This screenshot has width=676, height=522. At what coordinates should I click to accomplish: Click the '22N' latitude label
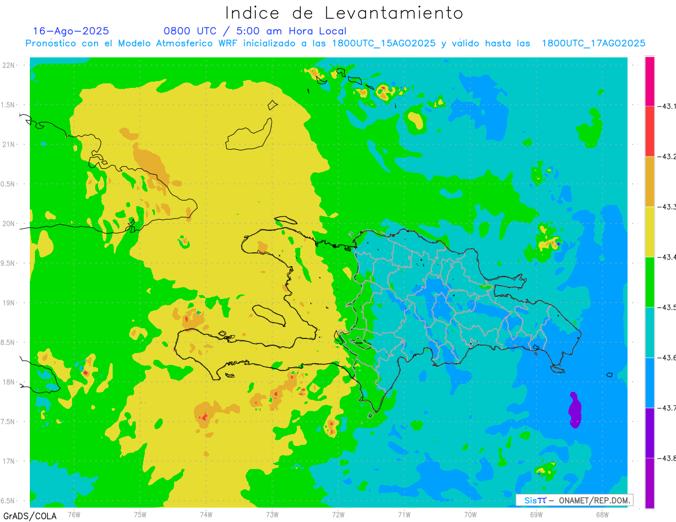click(x=10, y=65)
